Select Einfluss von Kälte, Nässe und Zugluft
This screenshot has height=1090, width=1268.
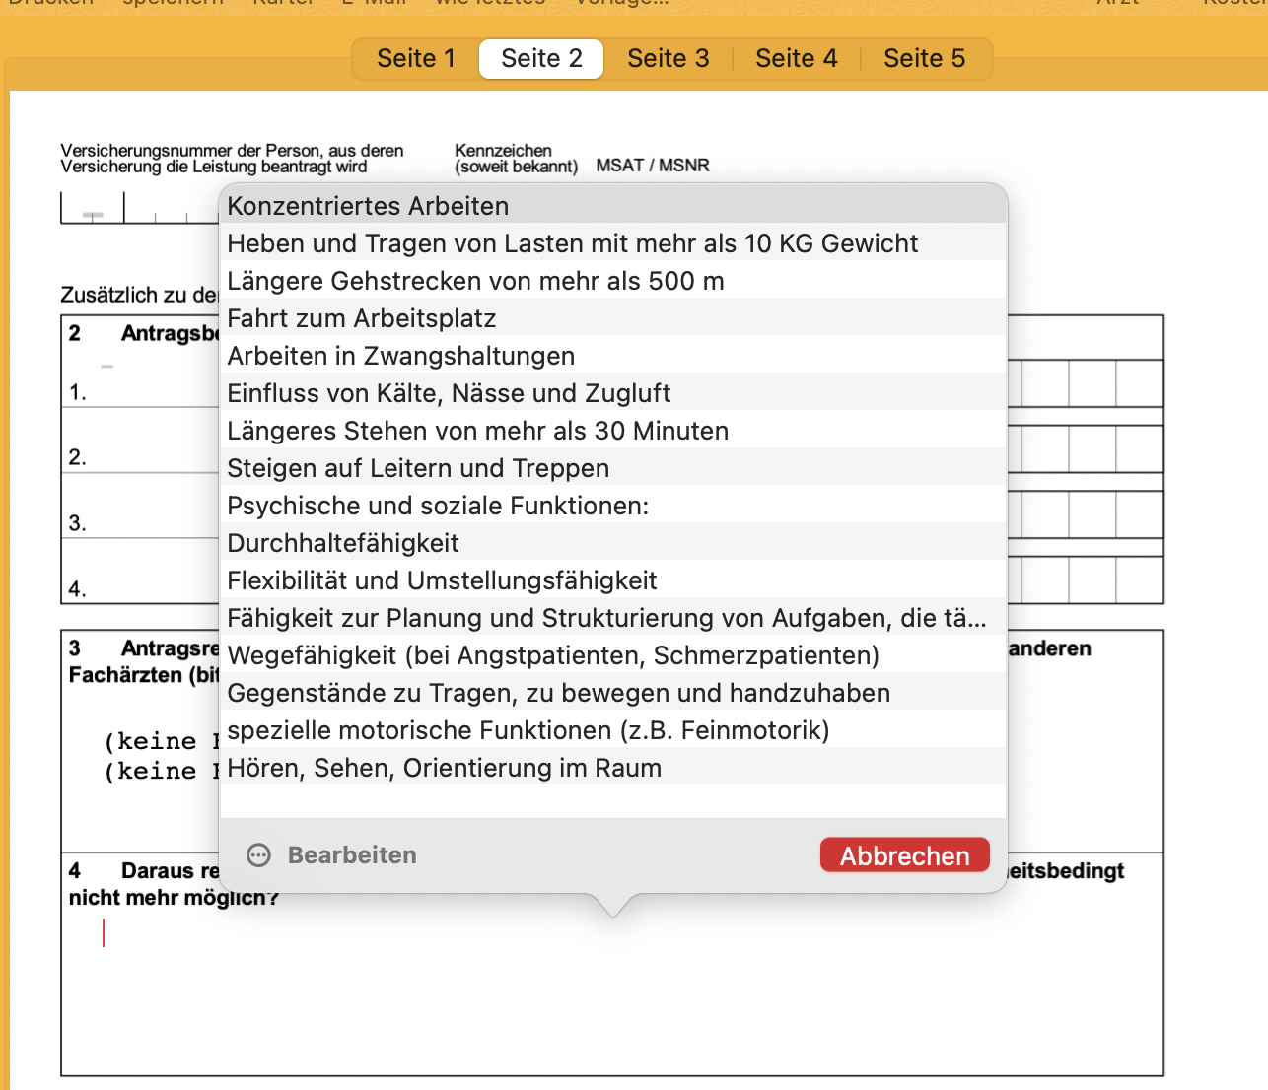[613, 393]
